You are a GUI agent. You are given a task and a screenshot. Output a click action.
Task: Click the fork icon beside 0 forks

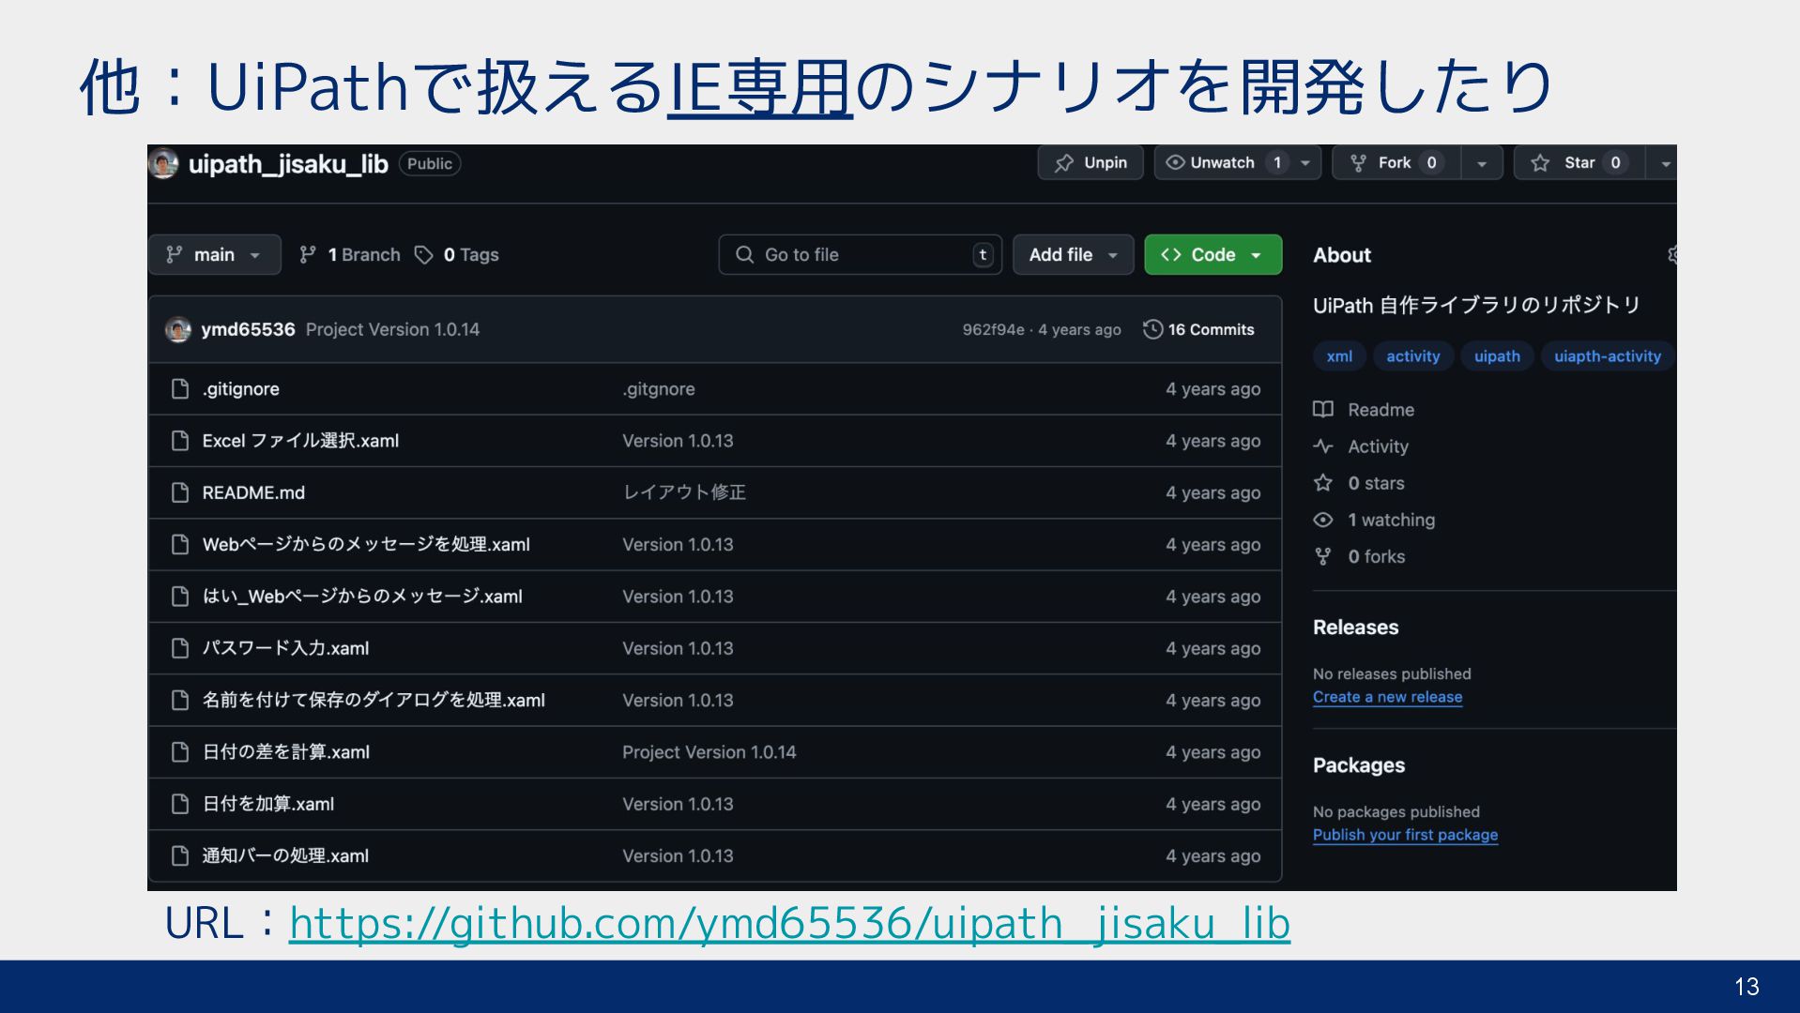click(x=1323, y=556)
